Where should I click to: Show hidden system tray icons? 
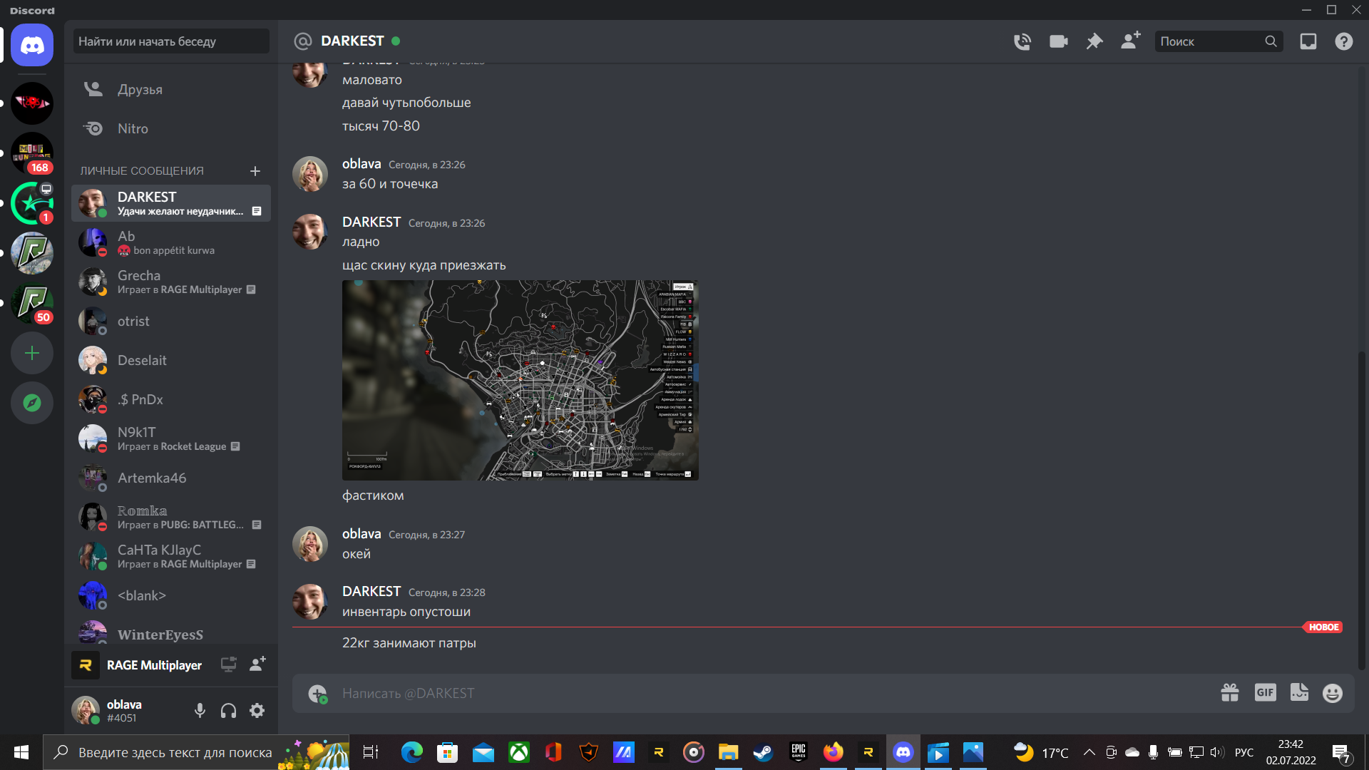point(1089,752)
